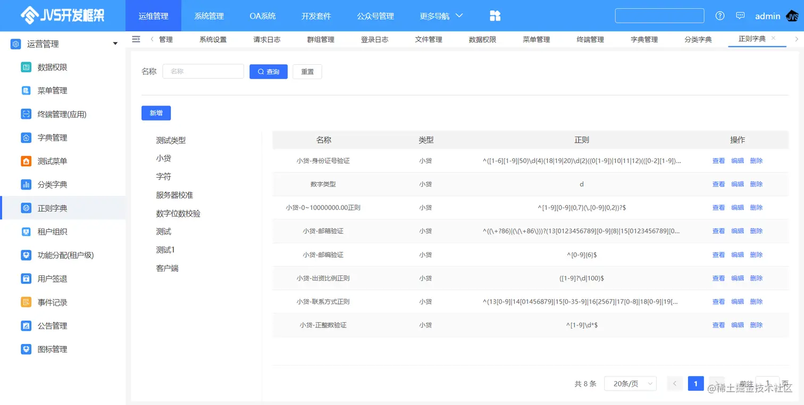Switch to the 分类字典 tab
The width and height of the screenshot is (804, 405).
point(698,39)
